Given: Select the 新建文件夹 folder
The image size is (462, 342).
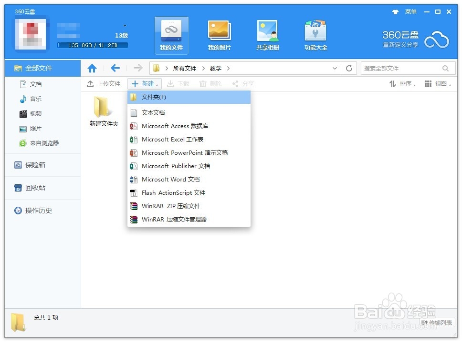Looking at the screenshot, I should [104, 111].
